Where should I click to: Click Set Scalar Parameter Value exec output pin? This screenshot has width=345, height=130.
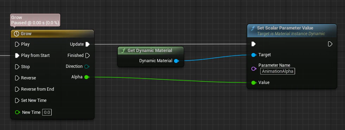click(330, 44)
